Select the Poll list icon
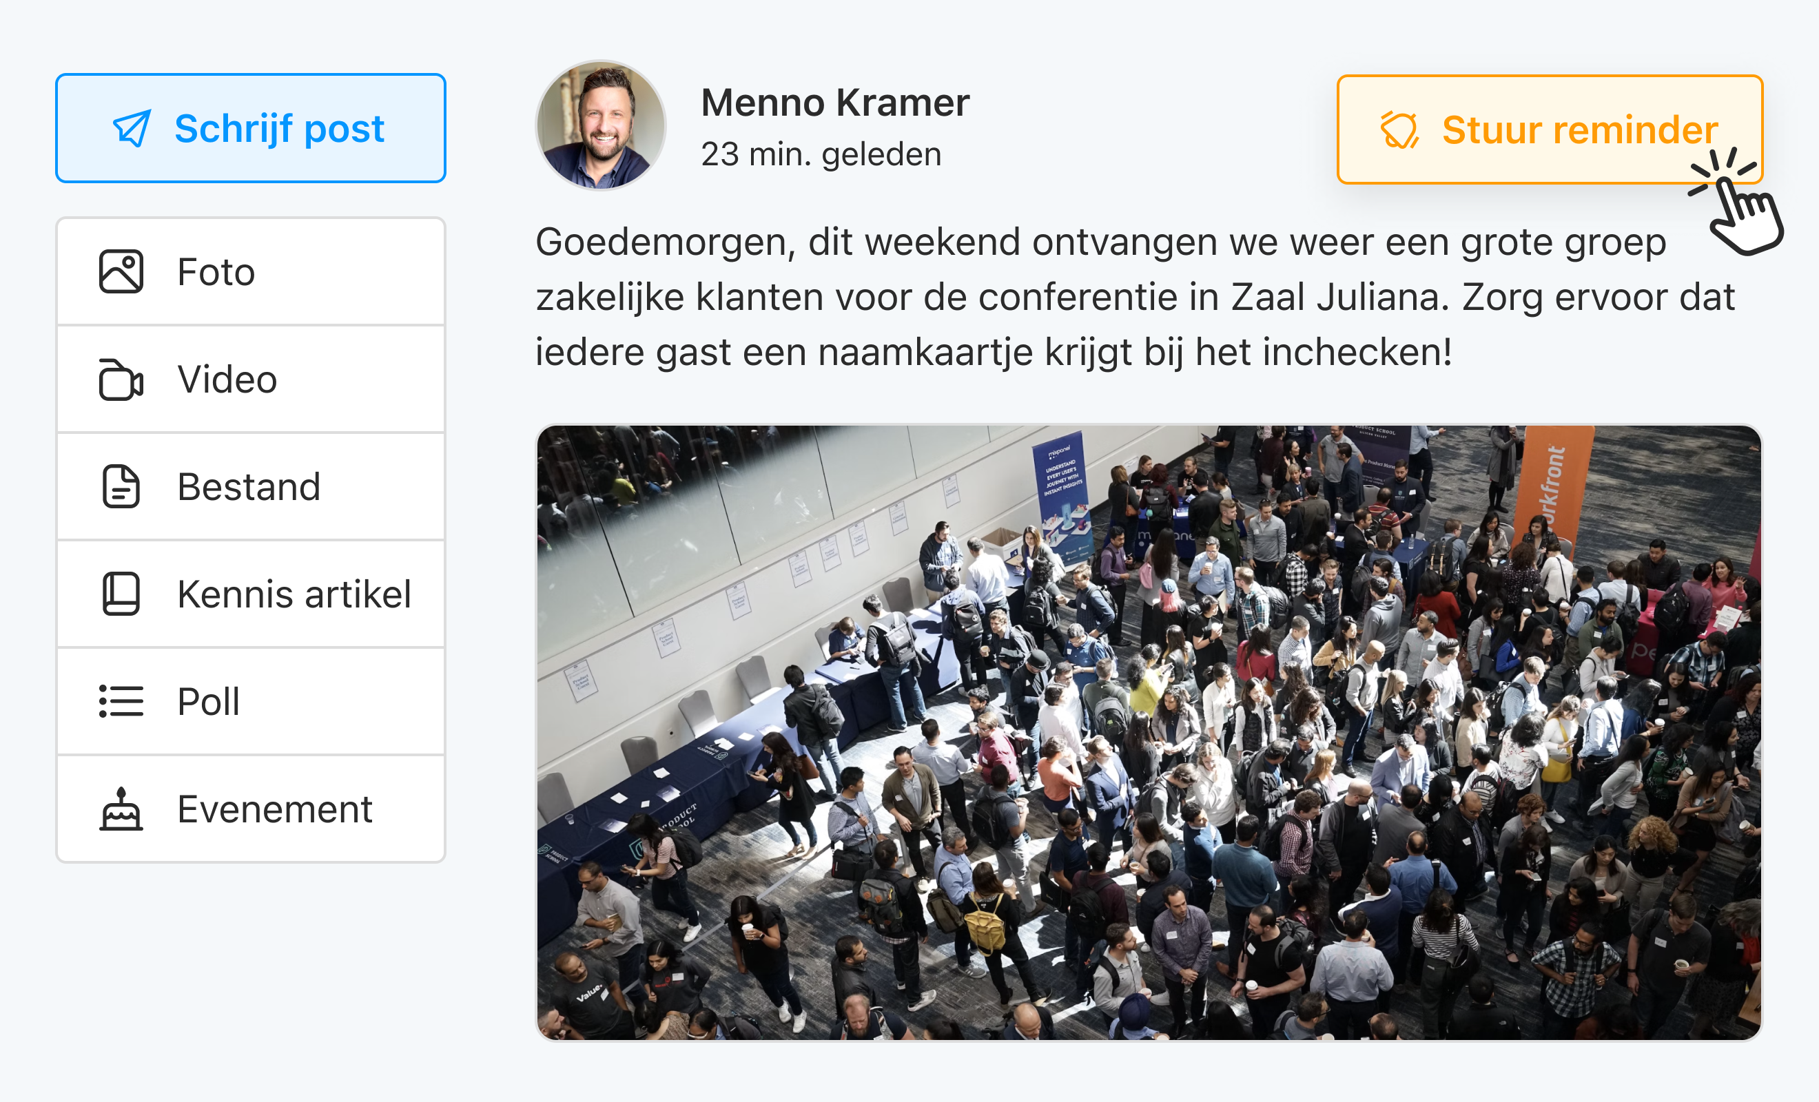This screenshot has width=1819, height=1102. [121, 701]
